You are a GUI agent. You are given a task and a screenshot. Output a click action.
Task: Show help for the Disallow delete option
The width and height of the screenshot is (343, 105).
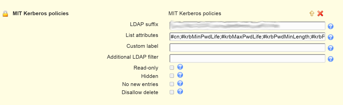[180, 91]
